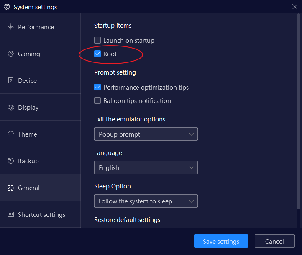Uncheck the Root checkbox
The height and width of the screenshot is (255, 302).
(x=97, y=54)
